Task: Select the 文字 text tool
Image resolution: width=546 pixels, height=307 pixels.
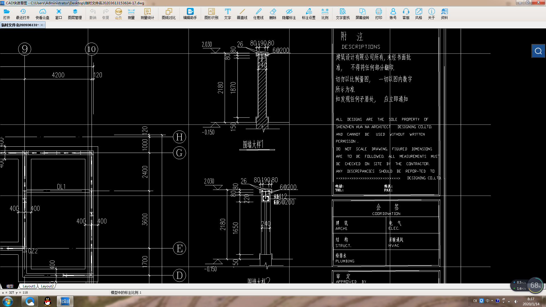Action: (227, 14)
